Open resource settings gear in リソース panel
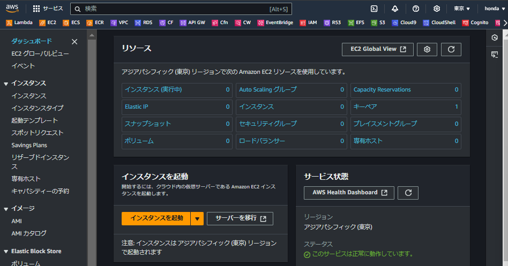The width and height of the screenshot is (508, 266). (427, 50)
